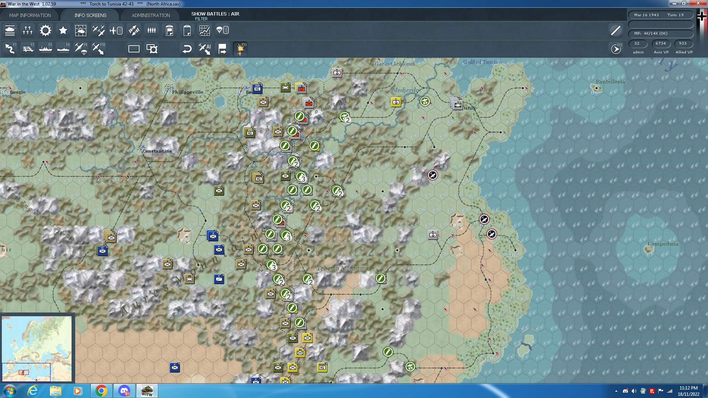708x398 pixels.
Task: Select the F2 rail movement mode icon
Action: (x=28, y=49)
